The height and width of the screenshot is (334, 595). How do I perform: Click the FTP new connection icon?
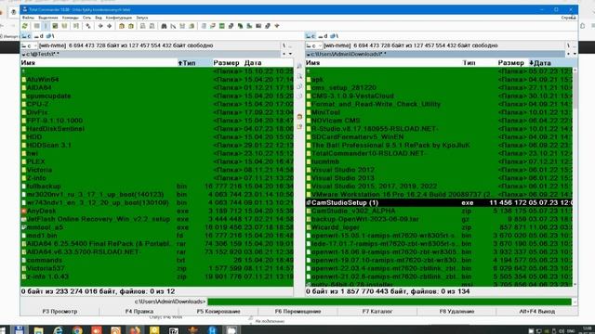click(152, 26)
